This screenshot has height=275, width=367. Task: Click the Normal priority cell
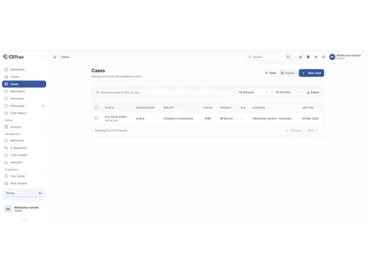click(x=227, y=118)
